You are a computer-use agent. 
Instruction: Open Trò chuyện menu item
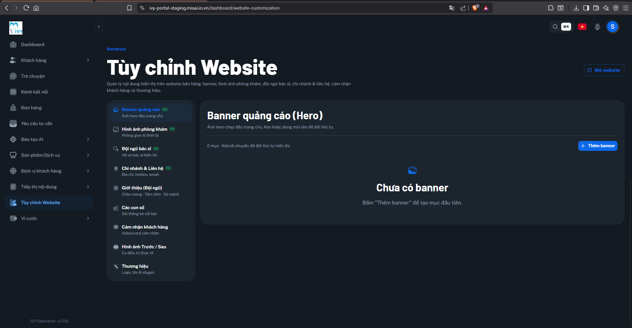point(49,76)
